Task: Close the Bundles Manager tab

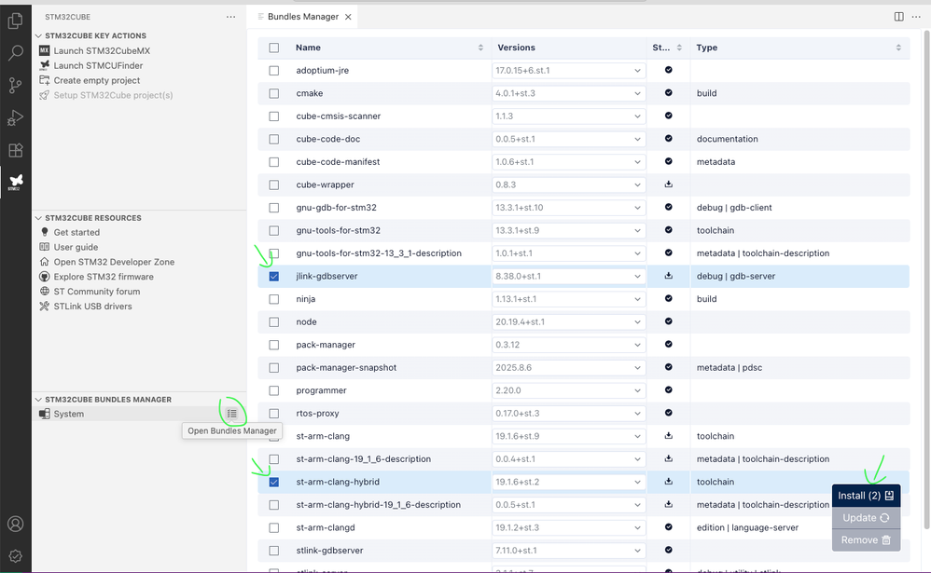Action: point(349,17)
